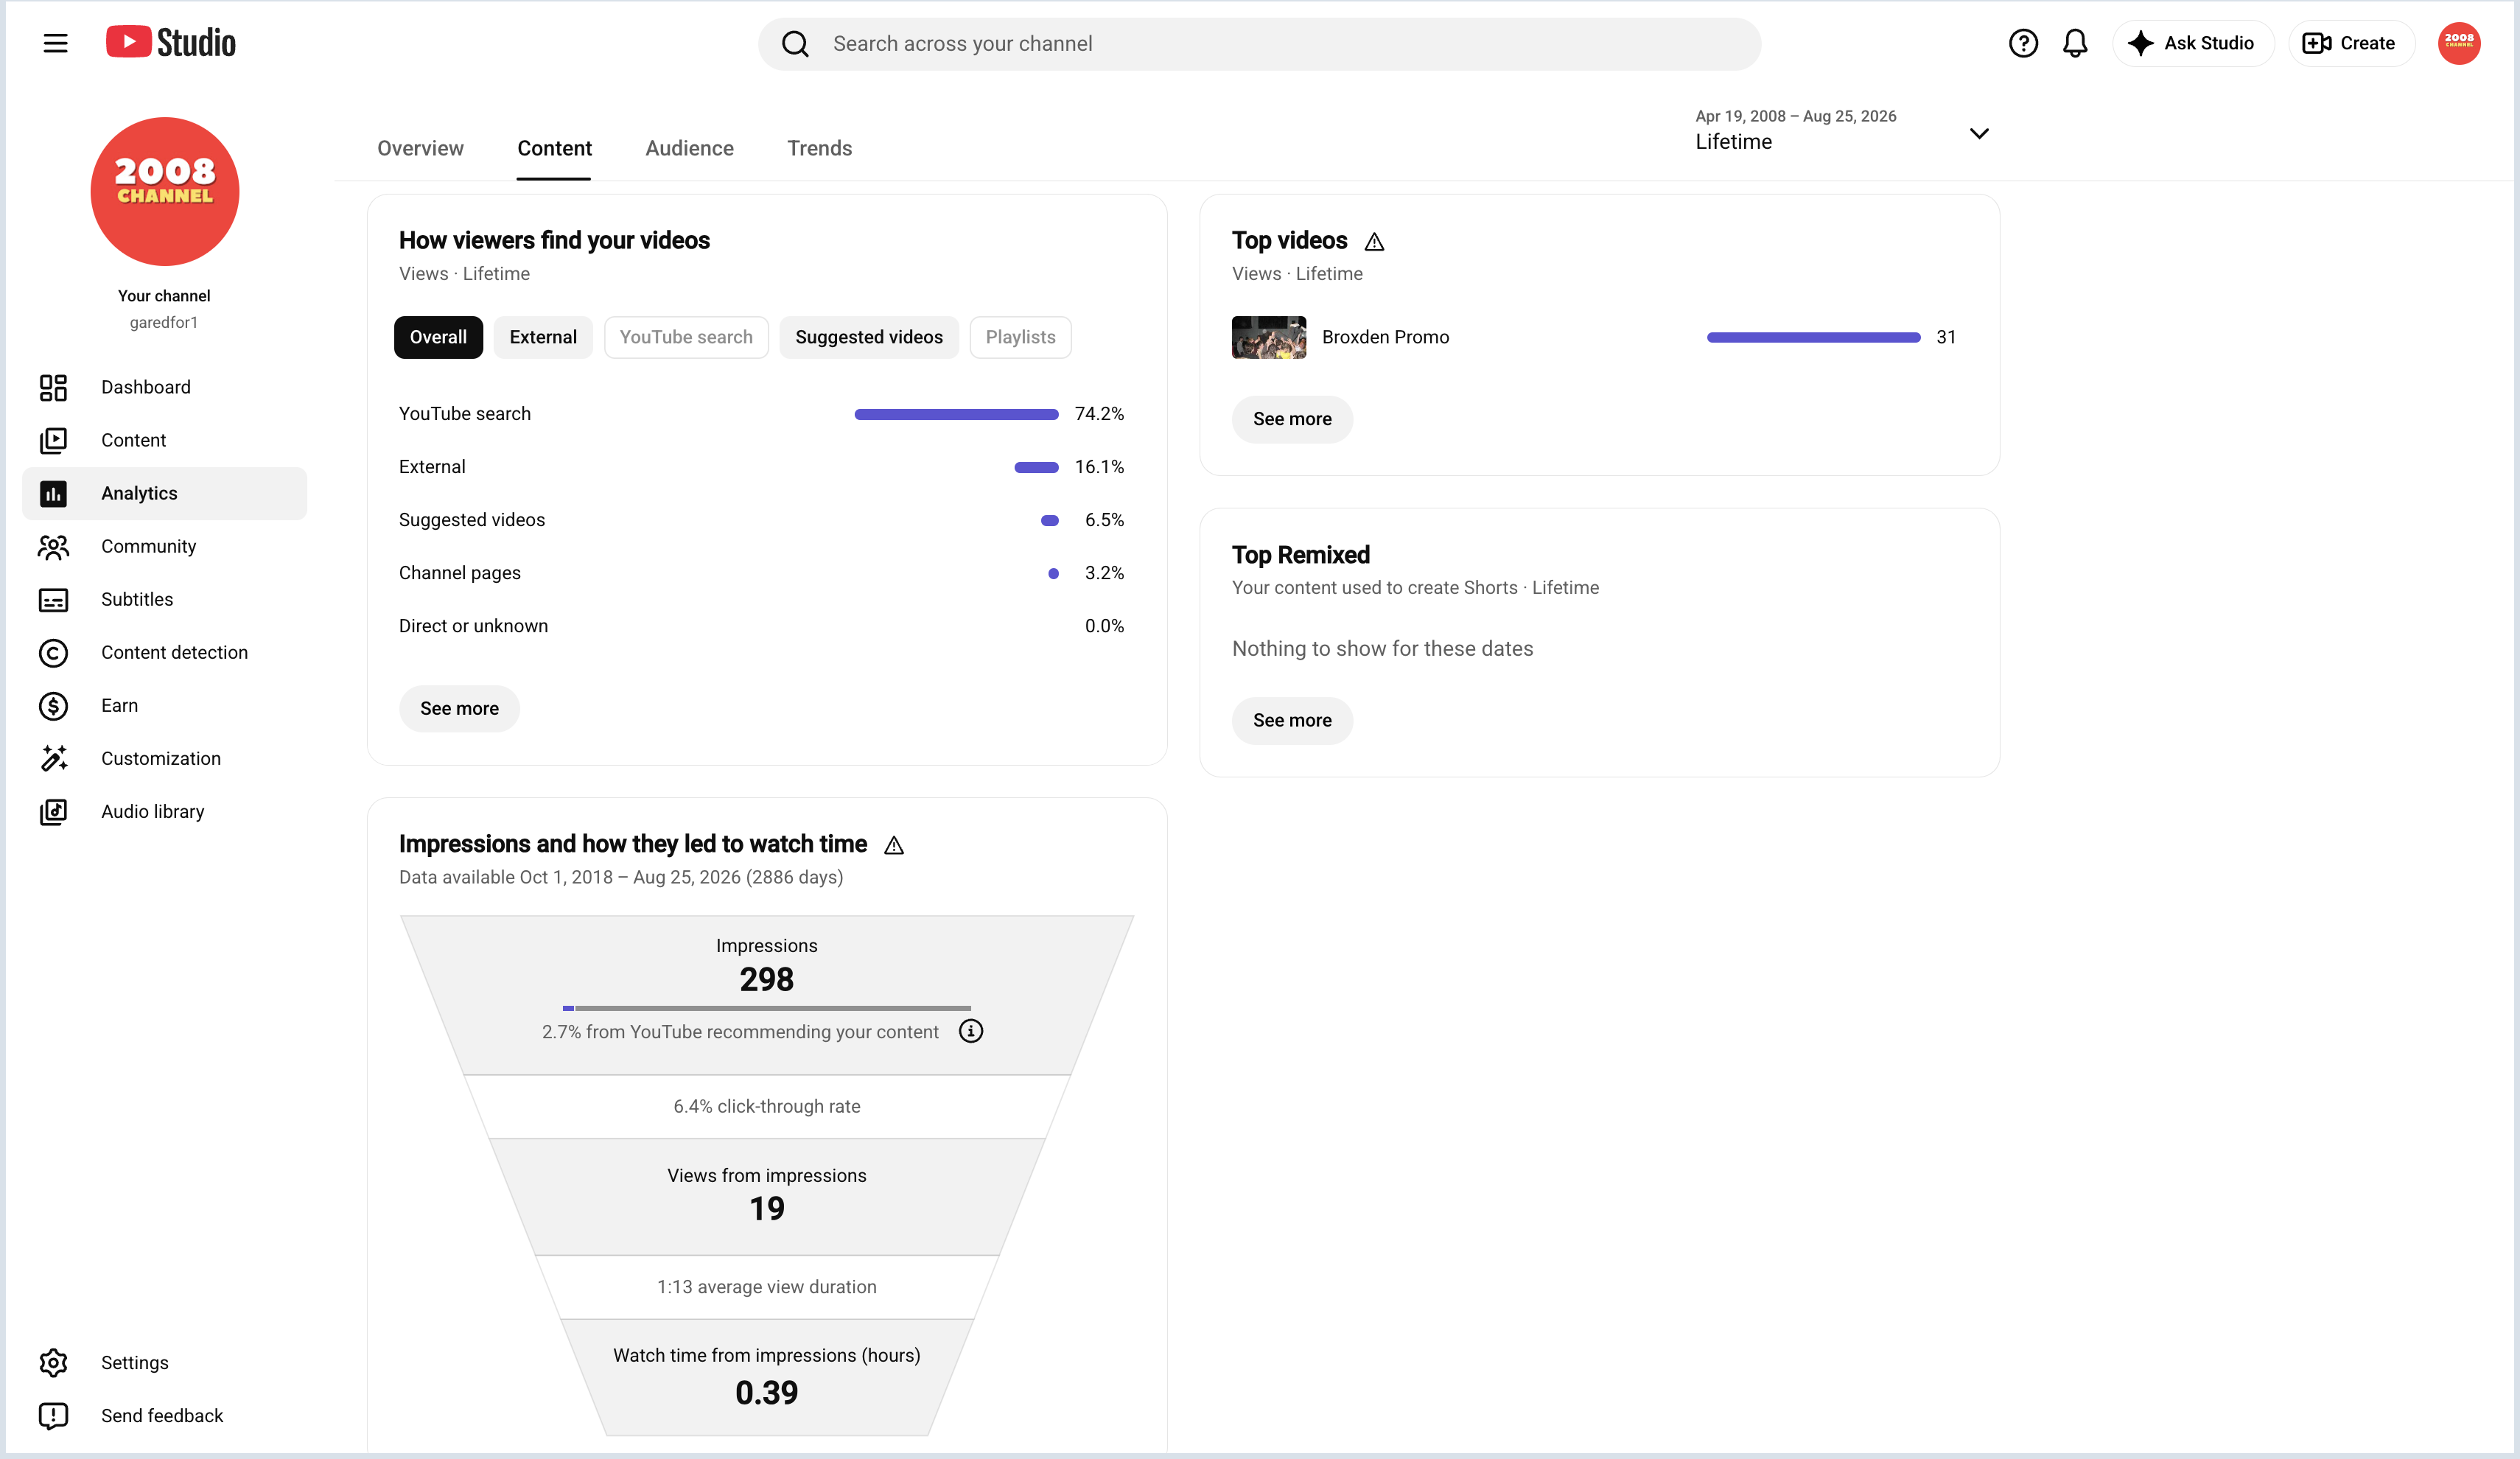Click the Top videos warning triangle icon
Image resolution: width=2520 pixels, height=1459 pixels.
(1374, 241)
